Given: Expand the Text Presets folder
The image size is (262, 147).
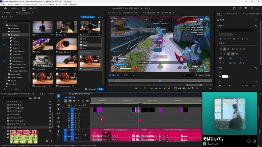Looking at the screenshot, I should [x=6, y=32].
